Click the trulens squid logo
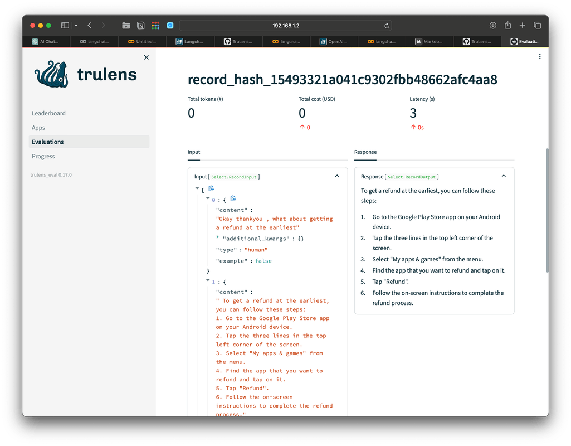 (x=51, y=74)
